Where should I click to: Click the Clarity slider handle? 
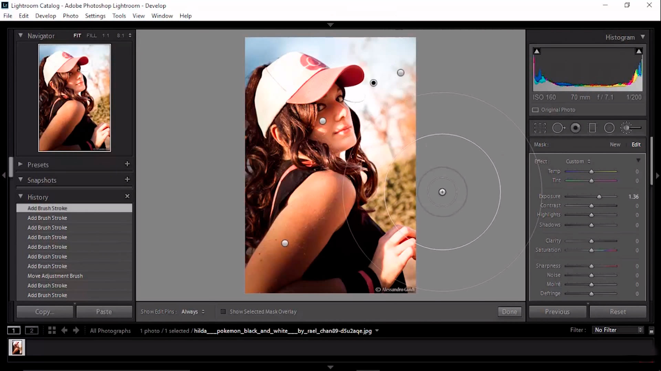[591, 241]
